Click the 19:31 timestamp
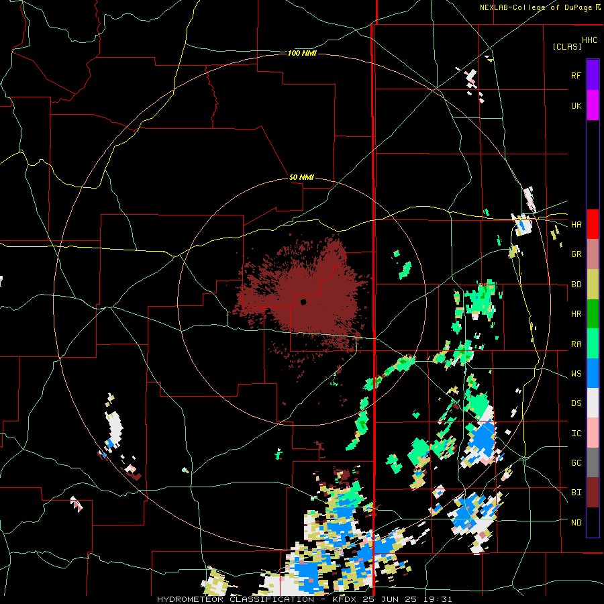Screen dimensions: 604x604 (437, 599)
